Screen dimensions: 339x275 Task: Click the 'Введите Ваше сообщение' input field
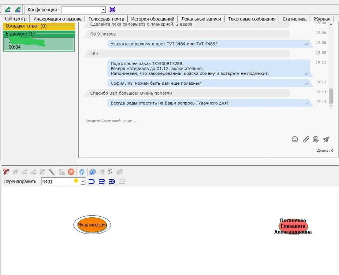205,121
